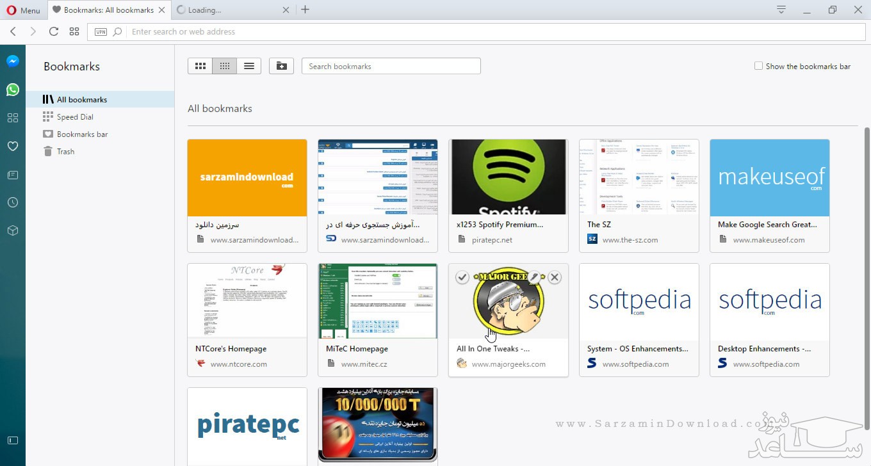Open the MiTeC Homepage thumbnail
Screen dimensions: 871x466
(x=378, y=301)
